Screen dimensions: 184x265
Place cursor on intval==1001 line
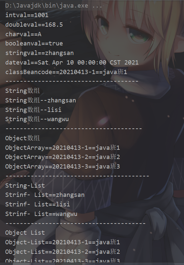pyautogui.click(x=27, y=15)
